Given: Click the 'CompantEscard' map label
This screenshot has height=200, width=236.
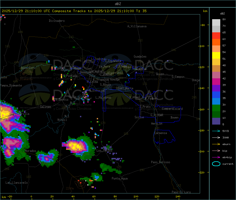Looking at the screenshot, I should coord(173,109).
